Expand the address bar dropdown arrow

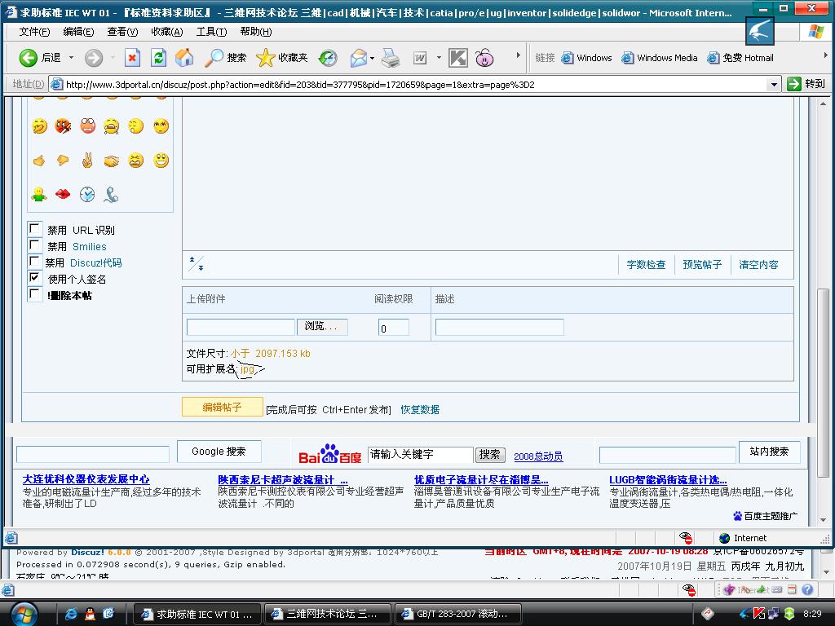(x=774, y=84)
